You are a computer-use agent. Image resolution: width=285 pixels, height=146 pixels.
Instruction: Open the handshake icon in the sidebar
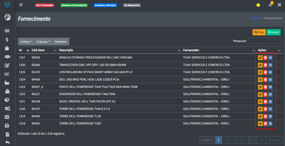coord(7,57)
